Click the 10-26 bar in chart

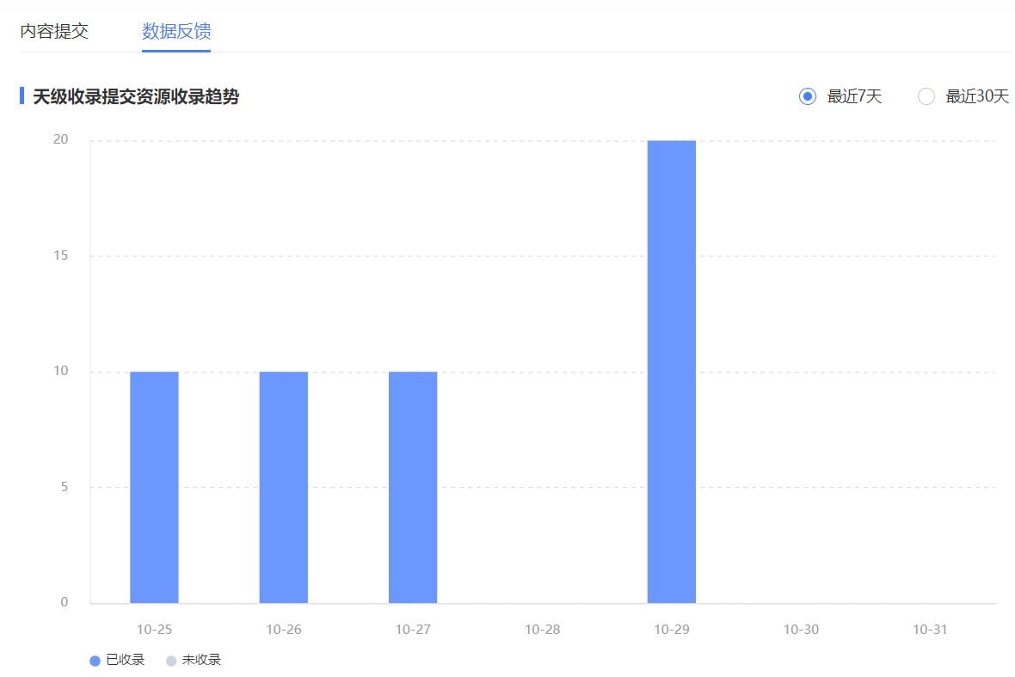pyautogui.click(x=284, y=488)
